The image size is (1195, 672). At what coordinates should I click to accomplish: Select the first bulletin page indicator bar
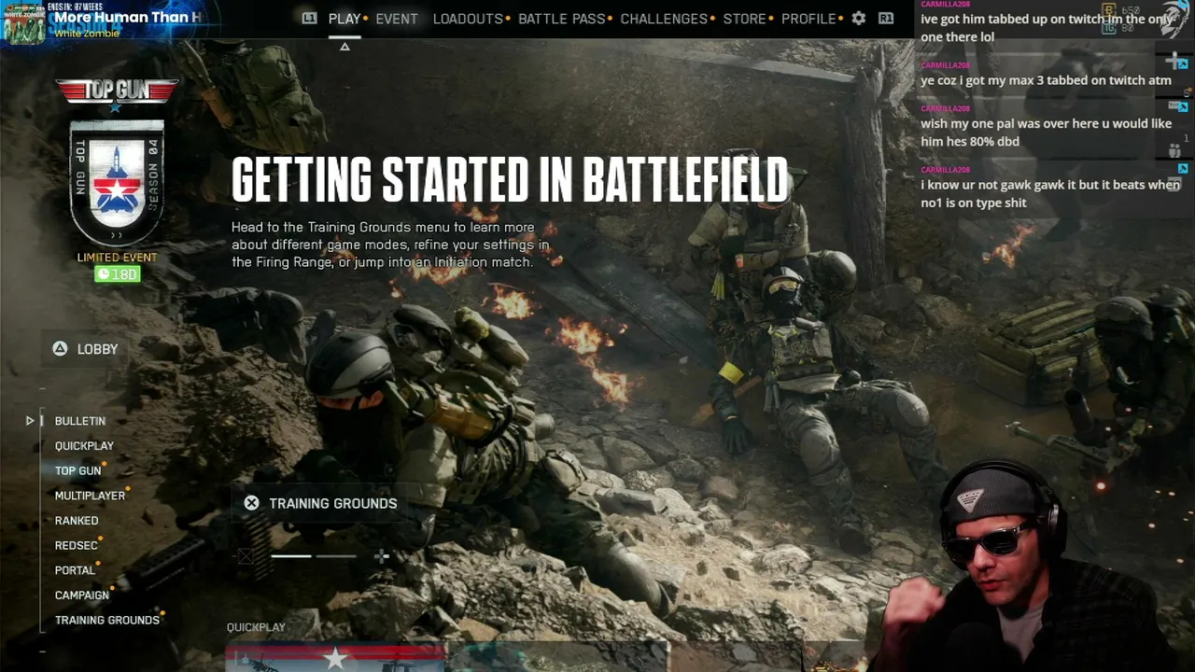(x=291, y=556)
